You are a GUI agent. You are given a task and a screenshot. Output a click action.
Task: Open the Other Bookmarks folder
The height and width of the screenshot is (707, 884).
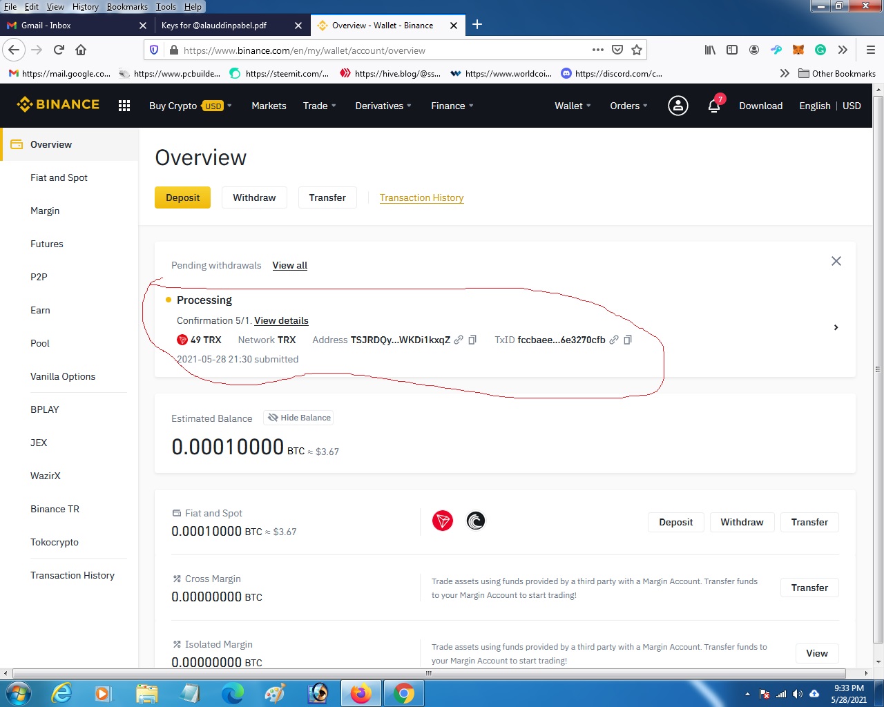pyautogui.click(x=837, y=73)
